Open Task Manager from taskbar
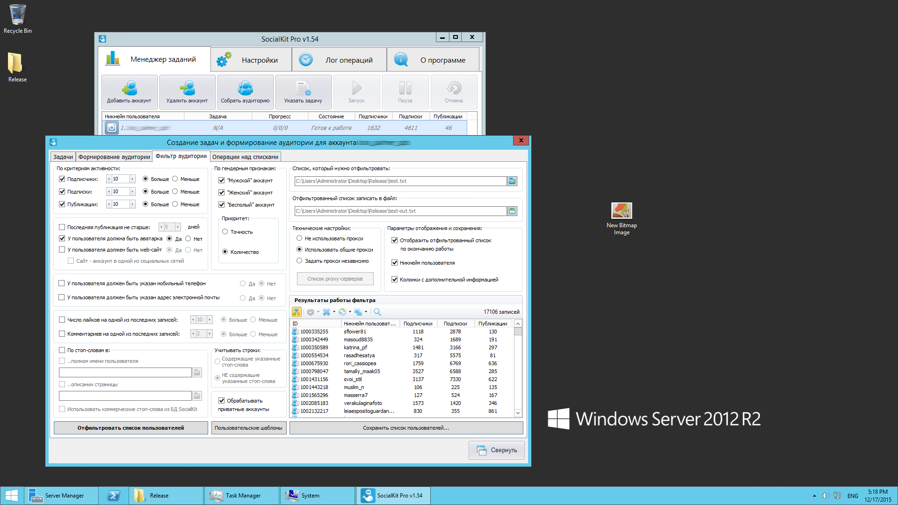Screen dimensions: 898x505 pyautogui.click(x=242, y=496)
